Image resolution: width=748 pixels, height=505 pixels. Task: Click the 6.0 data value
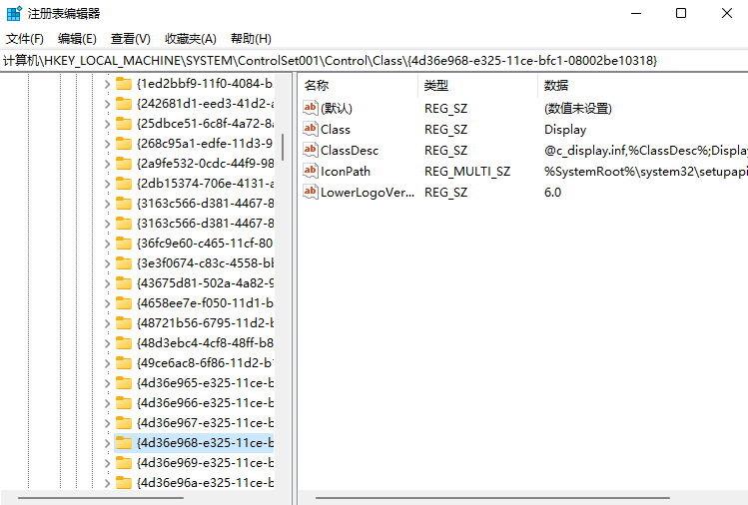pos(553,193)
